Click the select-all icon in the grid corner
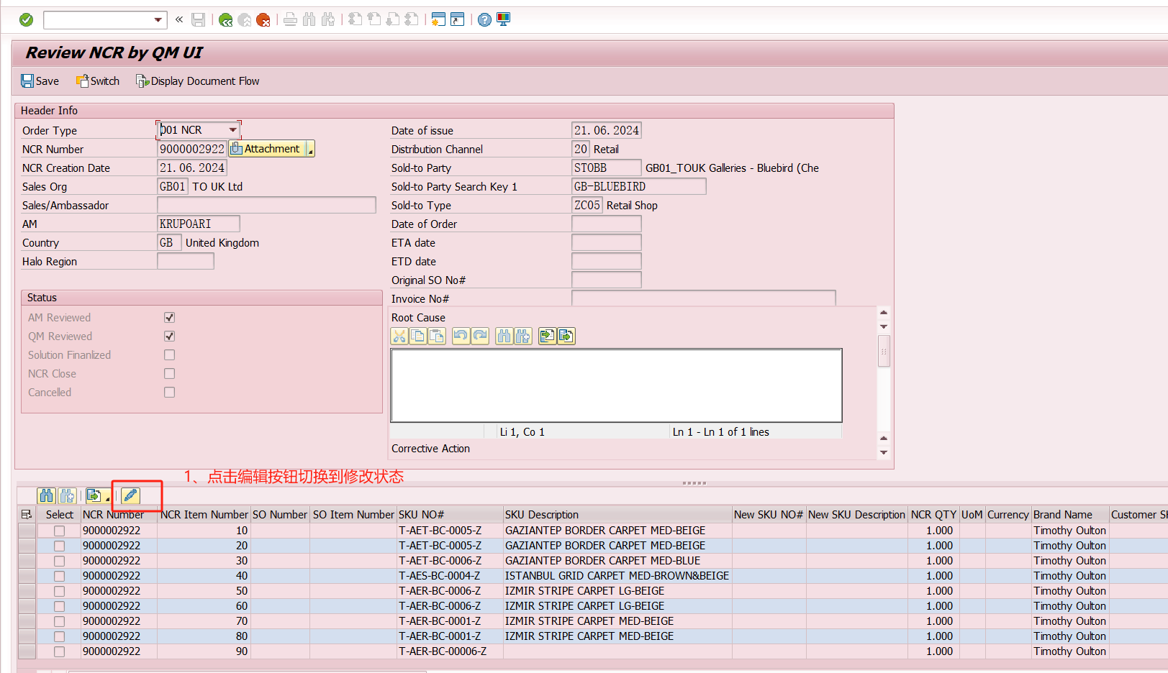Viewport: 1168px width, 673px height. pos(27,515)
